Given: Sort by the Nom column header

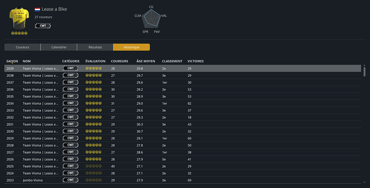Looking at the screenshot, I should [x=27, y=61].
